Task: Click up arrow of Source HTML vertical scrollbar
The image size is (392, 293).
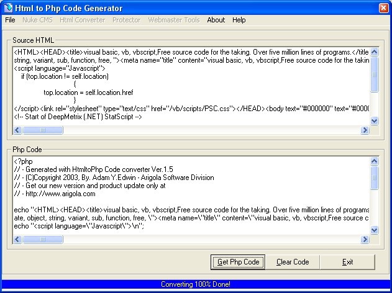Action: [x=374, y=52]
